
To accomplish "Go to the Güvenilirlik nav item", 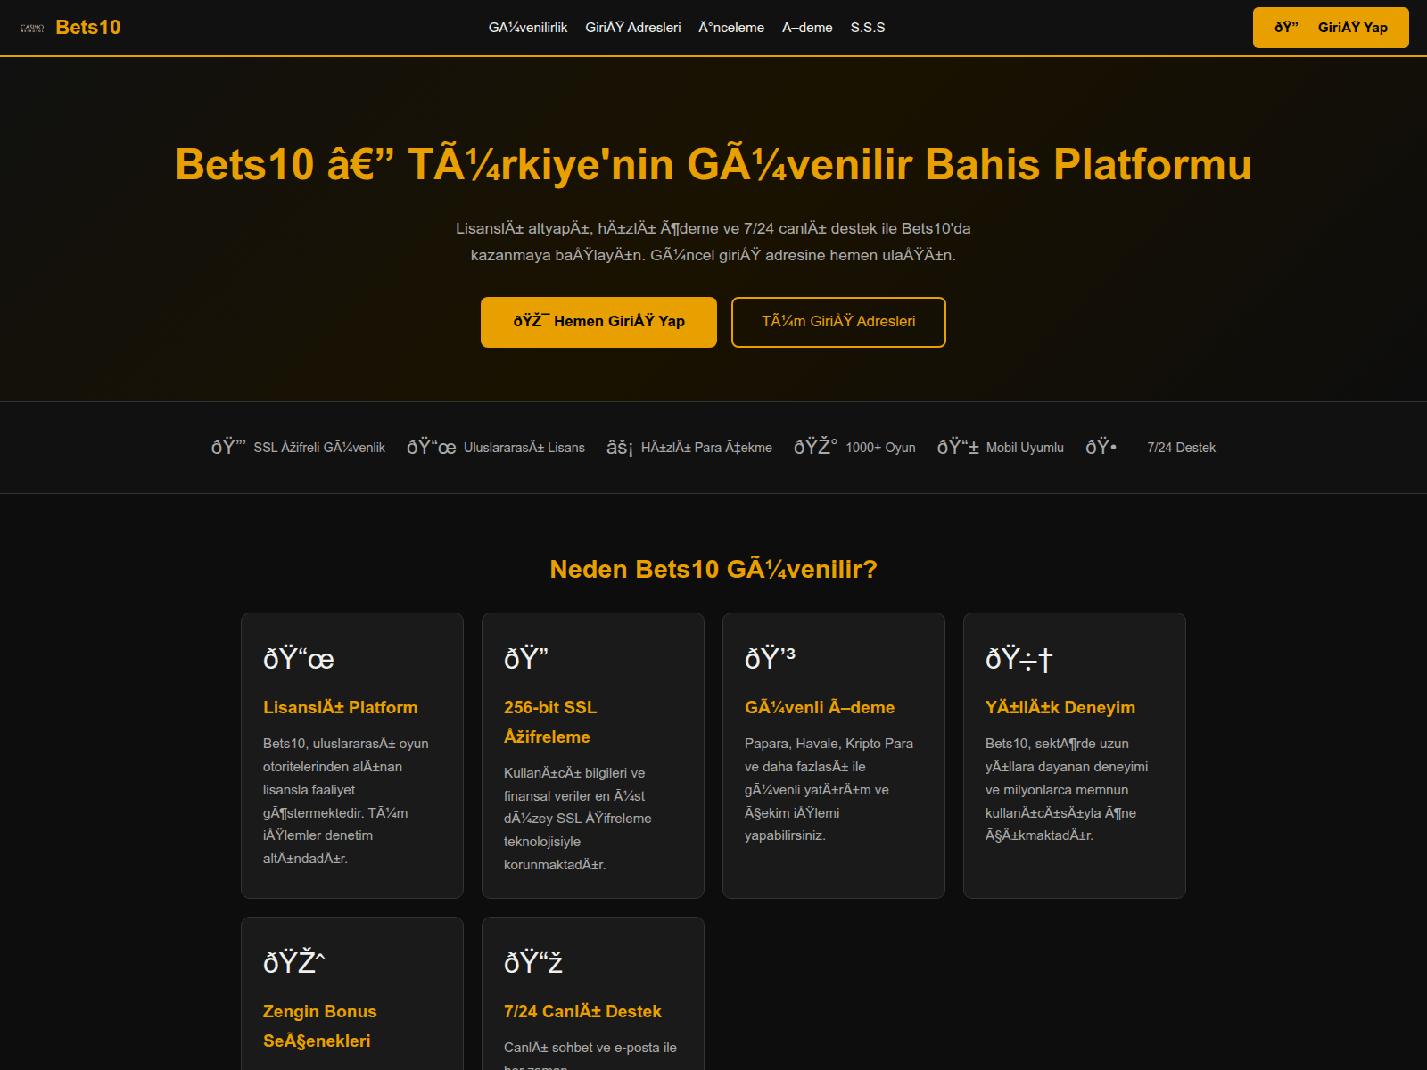I will click(x=528, y=28).
